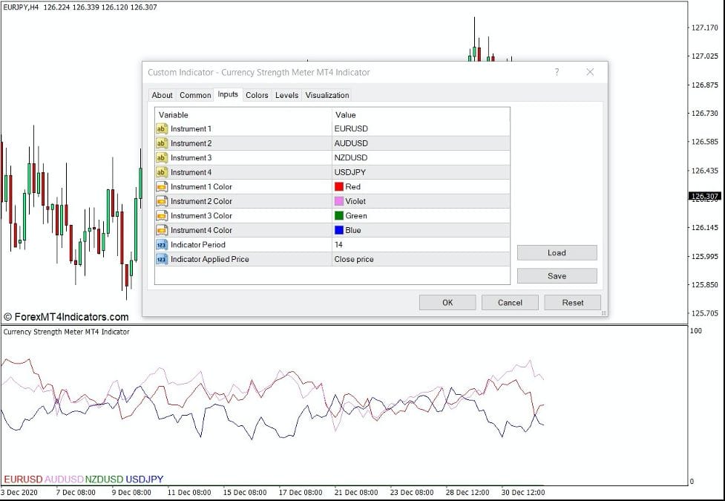Click the paint icon for Instrument 1 Color
The image size is (725, 501).
tap(163, 186)
